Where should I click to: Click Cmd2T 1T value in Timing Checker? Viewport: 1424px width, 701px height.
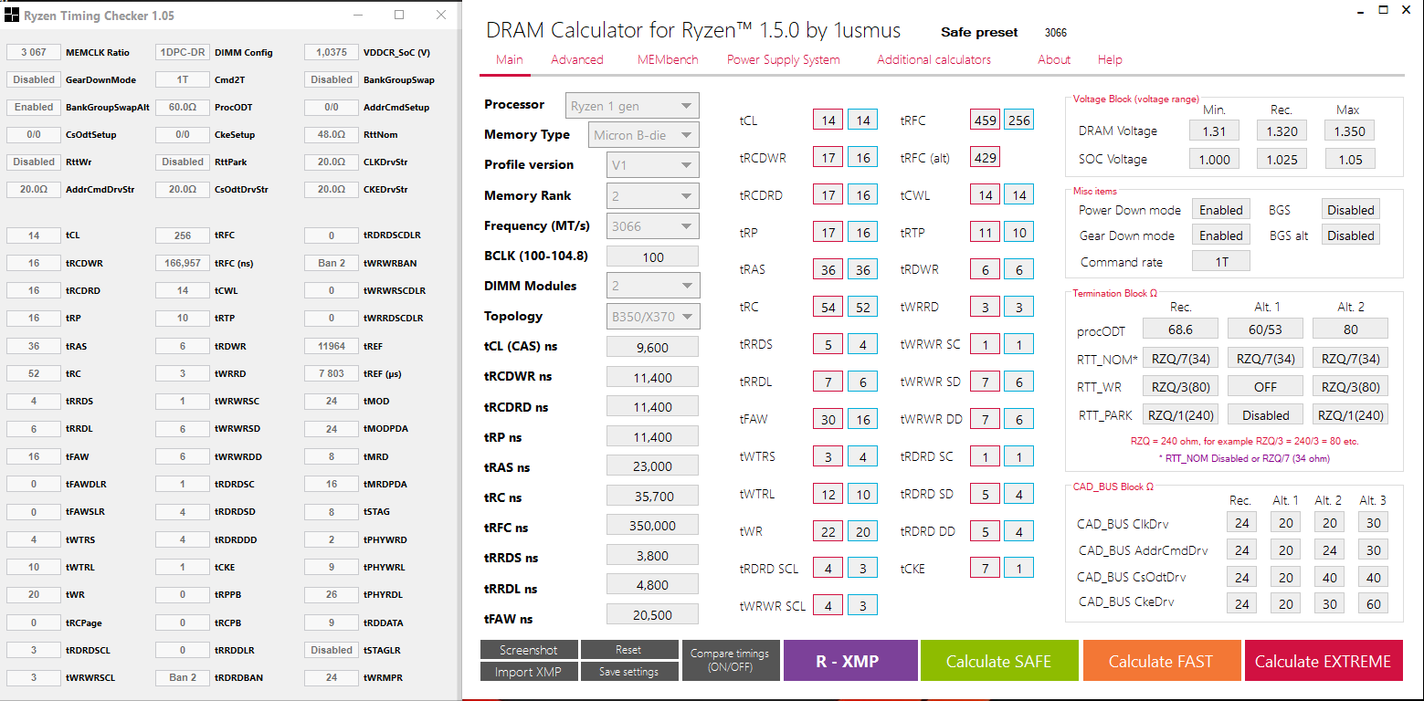(x=183, y=79)
